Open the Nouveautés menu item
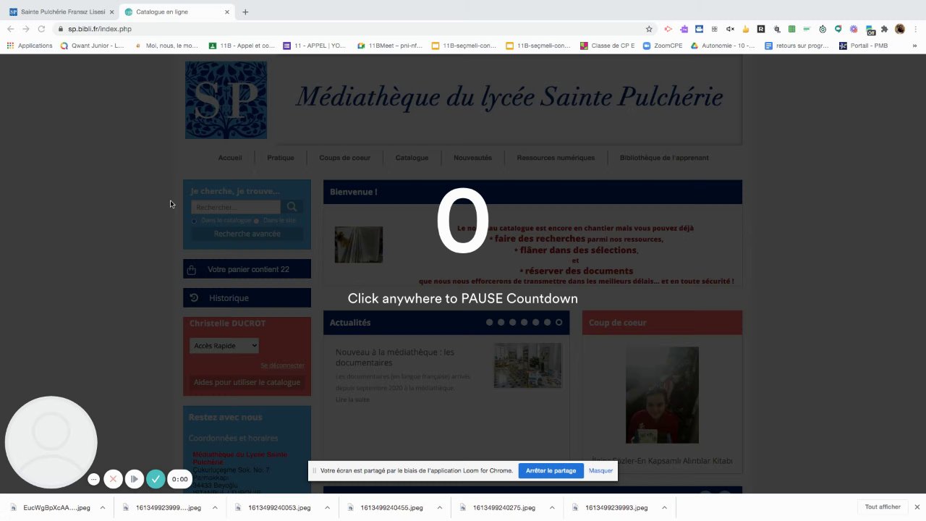This screenshot has height=521, width=926. tap(472, 158)
